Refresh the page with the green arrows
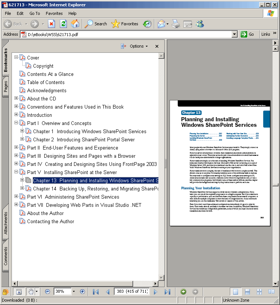Viewport: 280px width, 305px height. click(x=63, y=24)
